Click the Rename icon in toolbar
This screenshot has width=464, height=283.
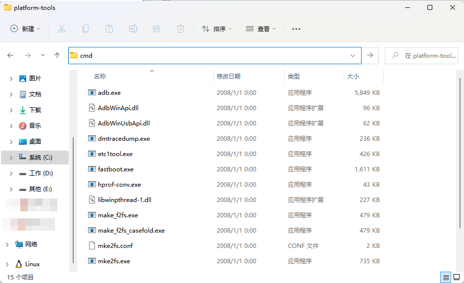click(133, 29)
